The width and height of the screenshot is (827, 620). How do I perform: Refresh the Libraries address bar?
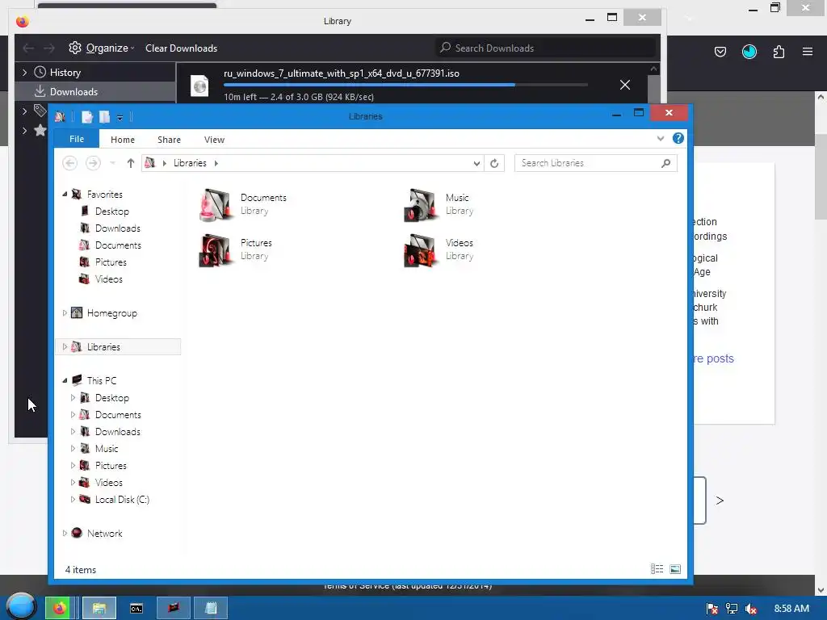pos(494,163)
